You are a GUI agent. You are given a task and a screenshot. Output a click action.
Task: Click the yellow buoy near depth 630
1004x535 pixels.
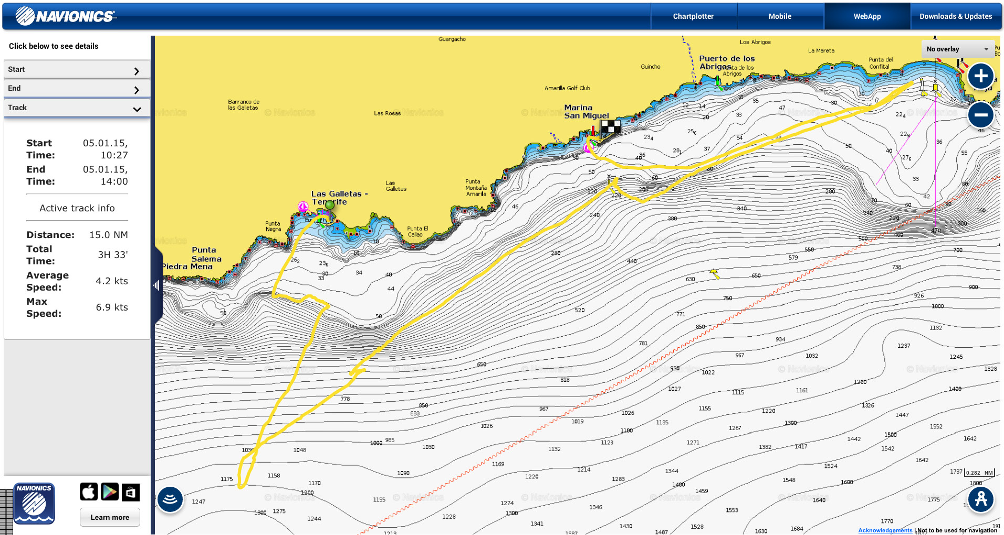tap(714, 273)
